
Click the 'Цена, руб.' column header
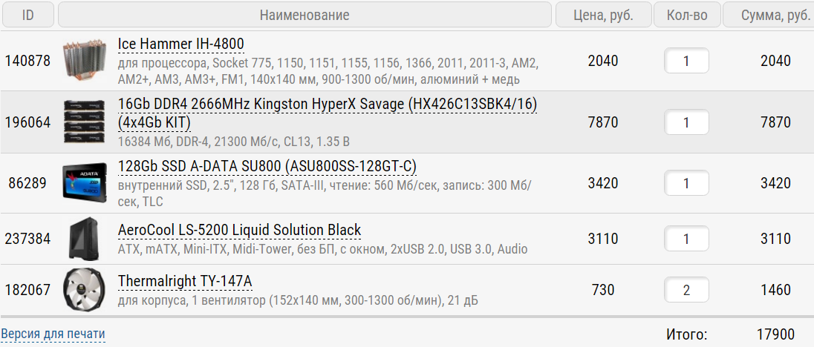(603, 15)
